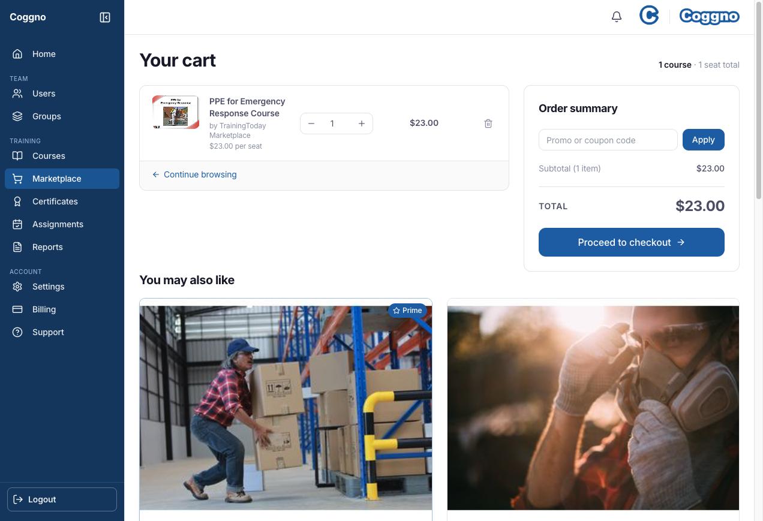Click the Certificates ribbon icon

click(17, 201)
